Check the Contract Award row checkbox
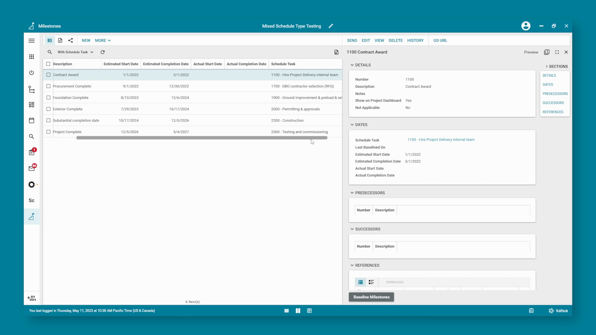The width and height of the screenshot is (596, 335). coord(48,75)
